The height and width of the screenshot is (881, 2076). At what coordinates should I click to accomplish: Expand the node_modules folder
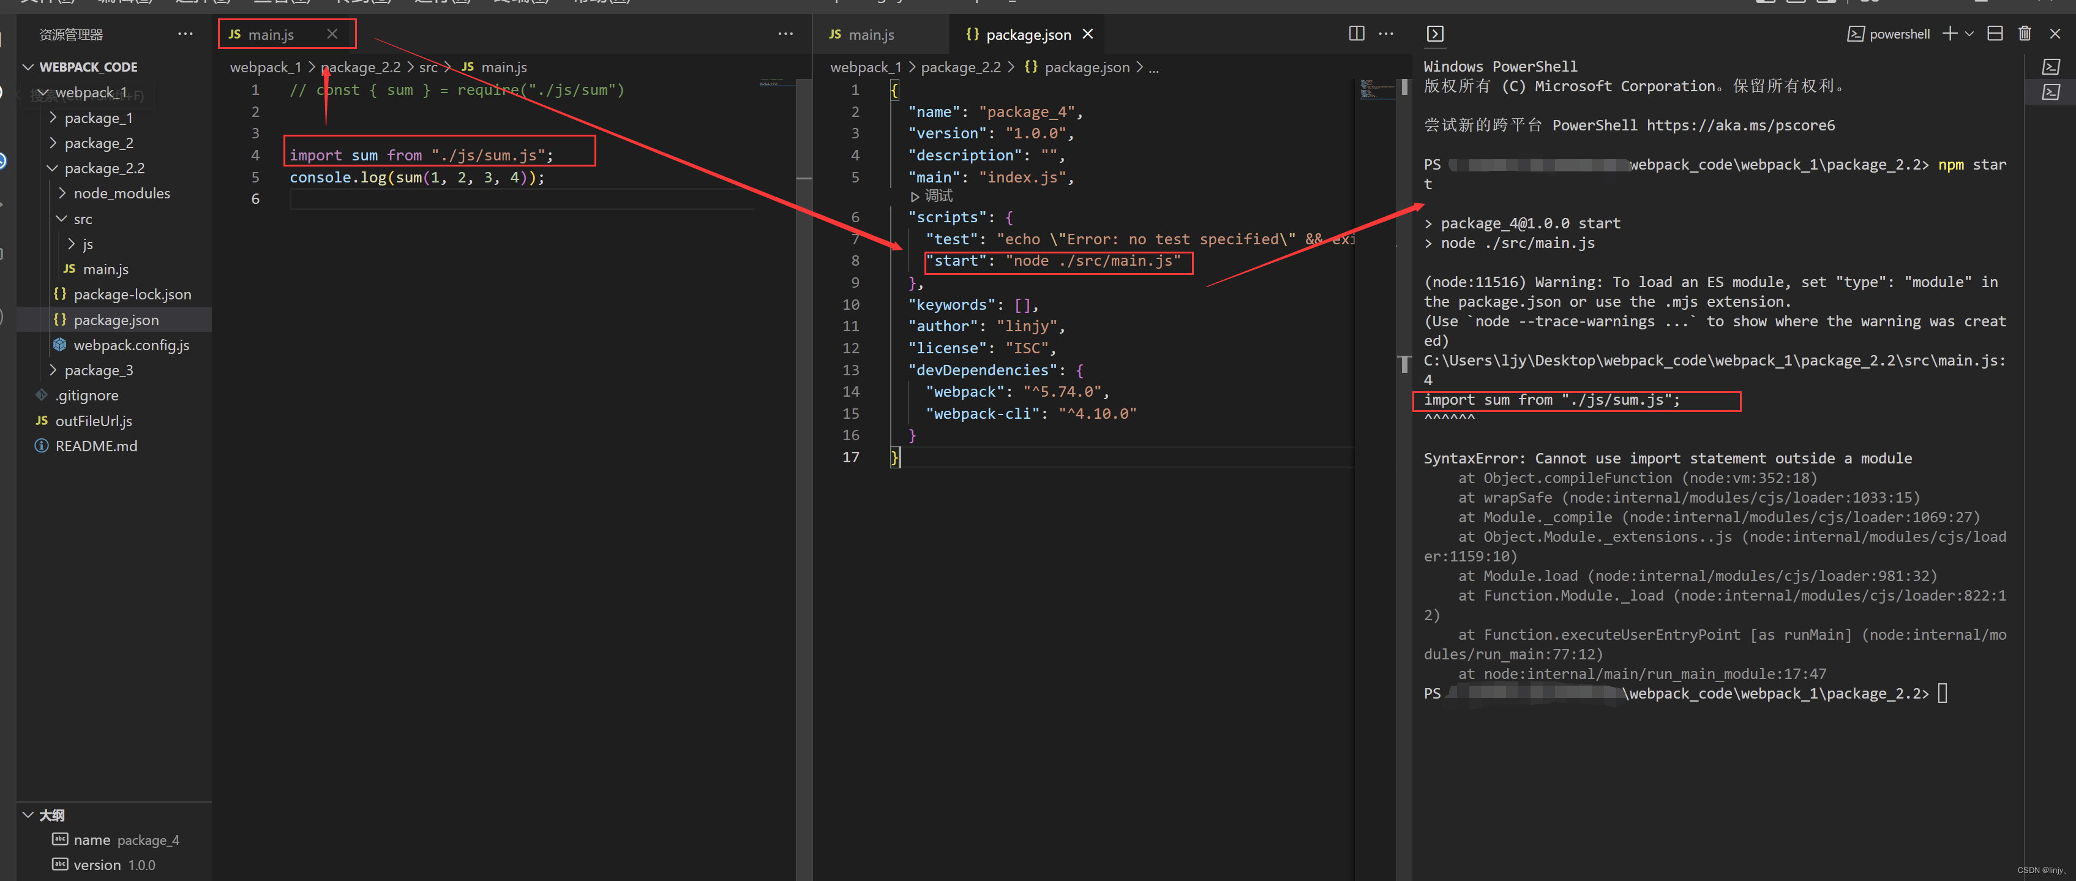point(122,193)
